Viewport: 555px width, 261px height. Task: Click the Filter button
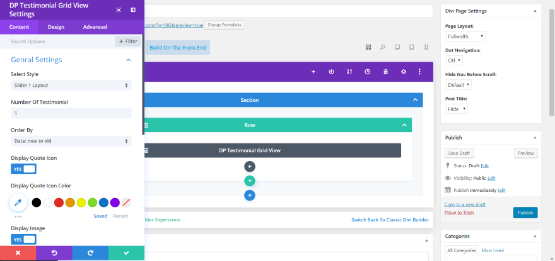(x=128, y=42)
